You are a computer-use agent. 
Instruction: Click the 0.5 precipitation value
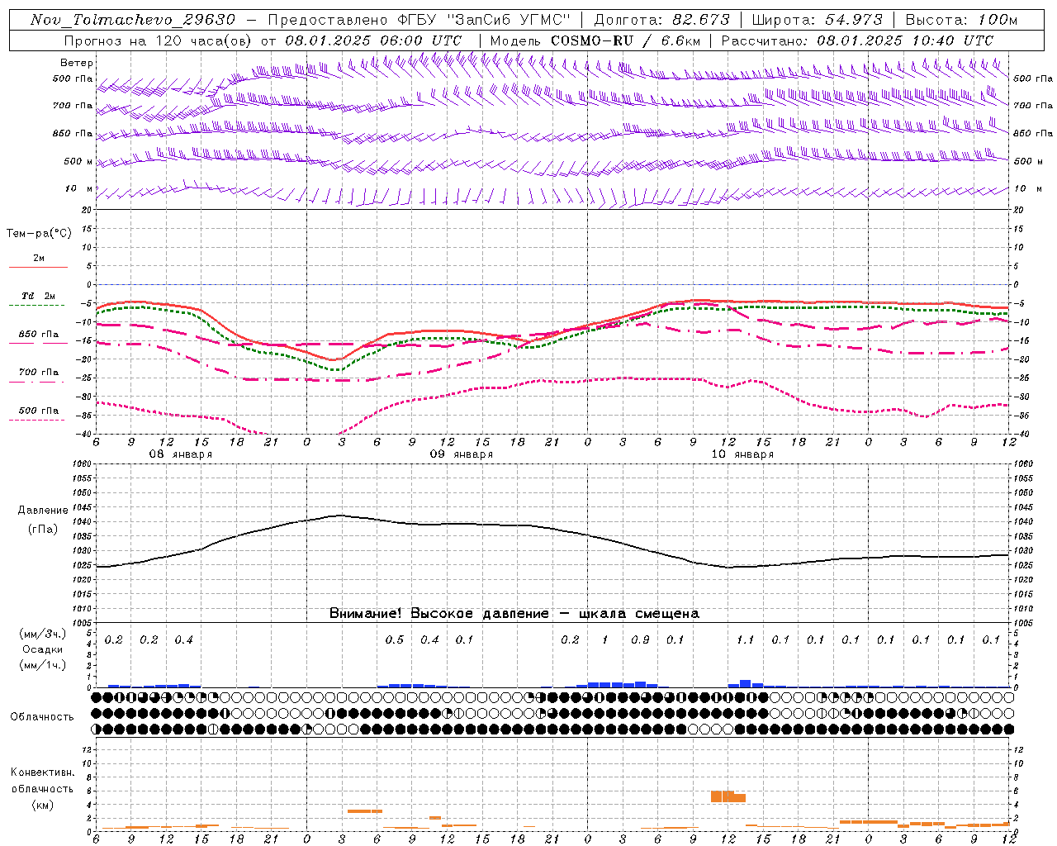point(395,640)
